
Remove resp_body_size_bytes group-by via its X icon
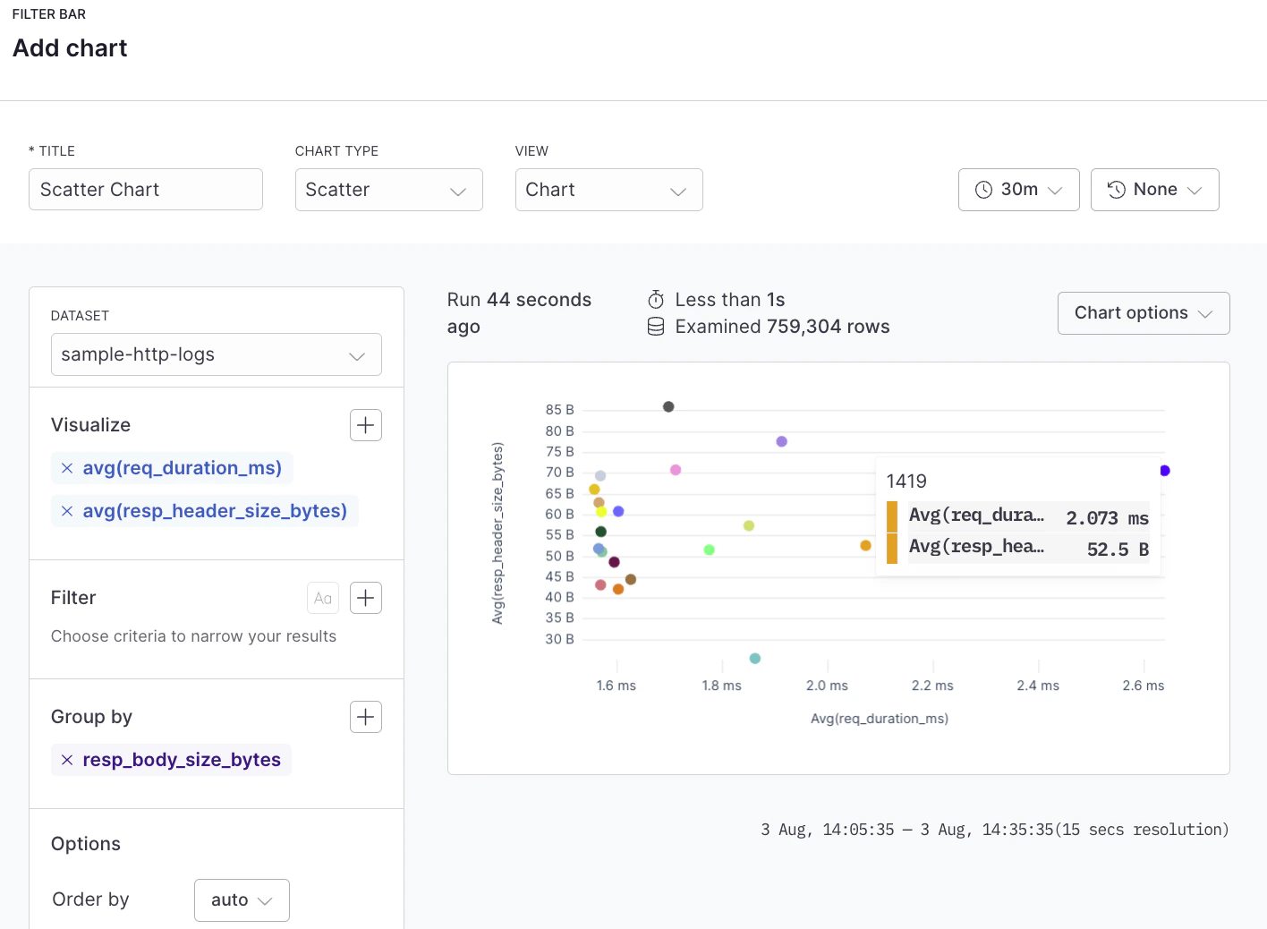coord(67,759)
